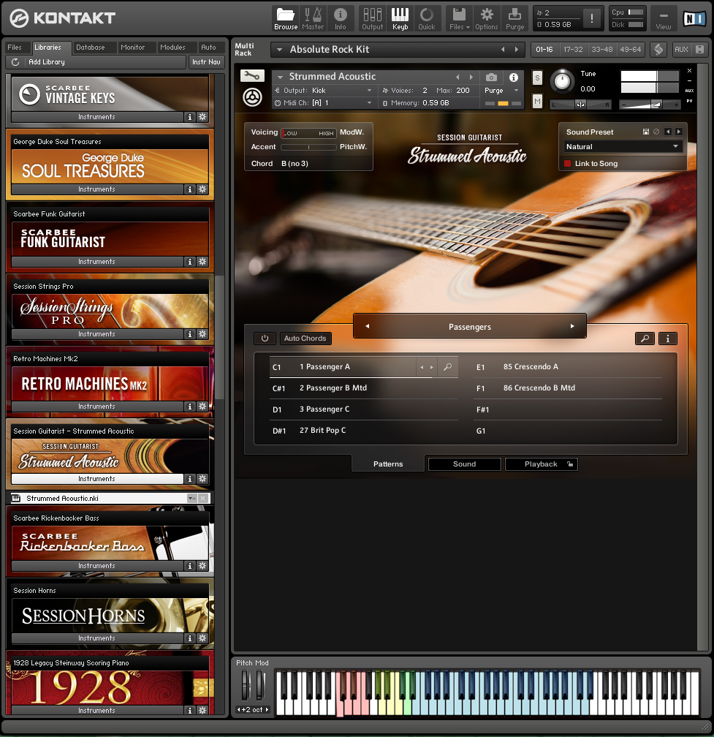Toggle the Browse panel icon

click(x=286, y=19)
